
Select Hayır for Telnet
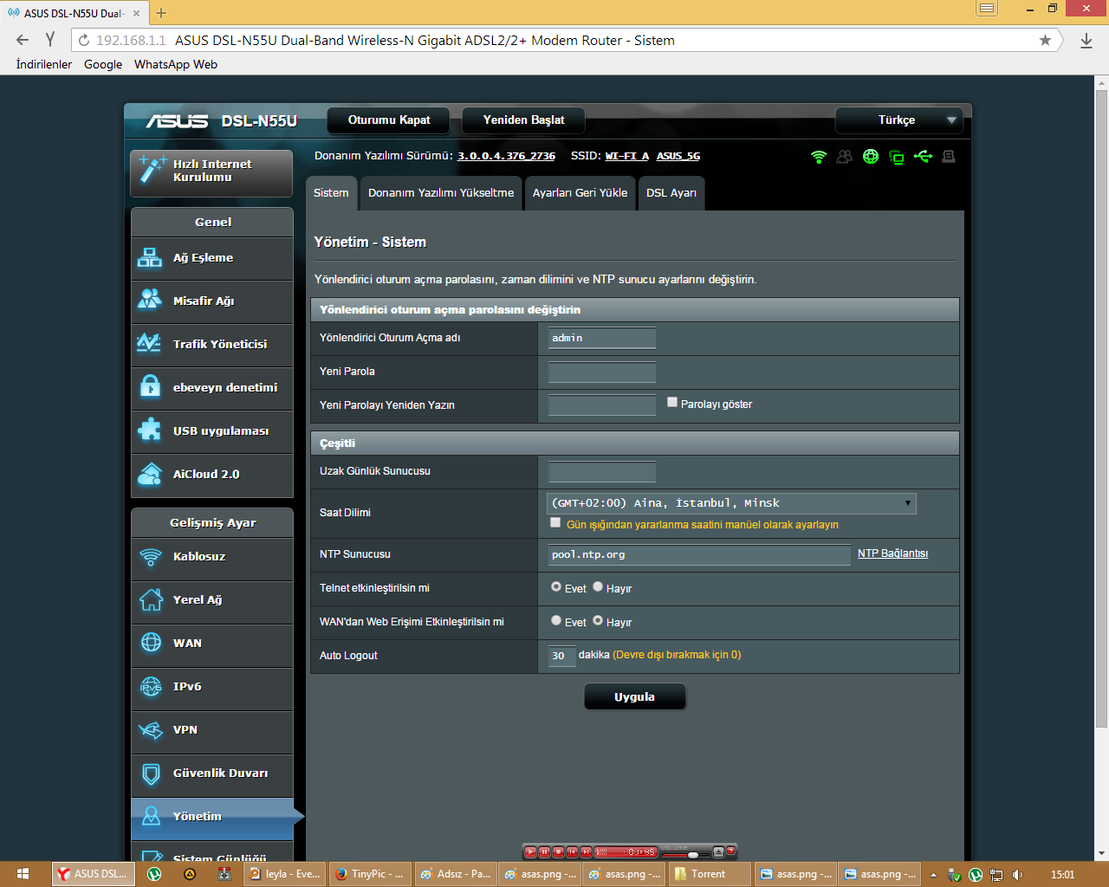(x=598, y=586)
